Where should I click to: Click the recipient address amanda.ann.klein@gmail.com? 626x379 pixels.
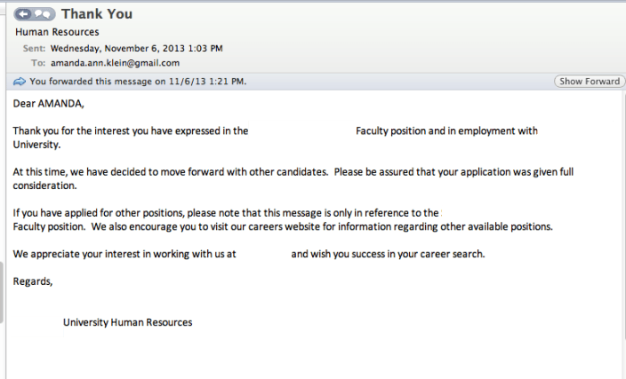115,63
